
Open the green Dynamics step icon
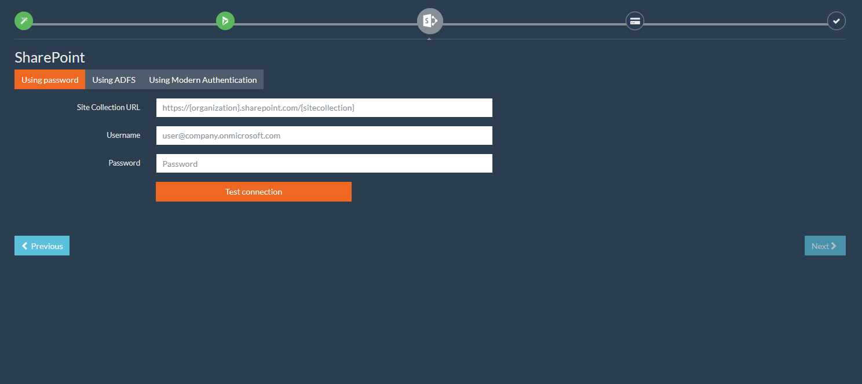click(225, 21)
